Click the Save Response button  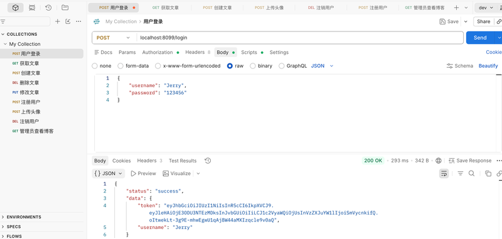point(470,161)
